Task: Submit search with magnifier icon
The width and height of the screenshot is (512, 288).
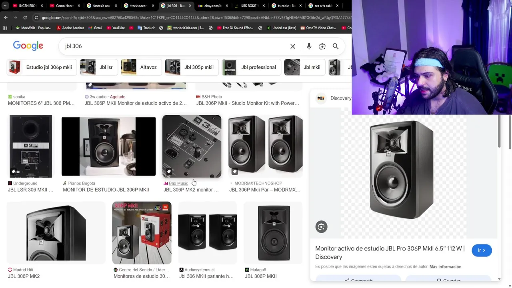Action: (336, 46)
